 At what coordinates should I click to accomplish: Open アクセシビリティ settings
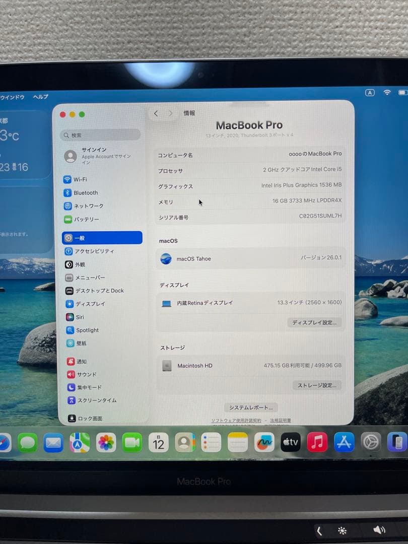(x=89, y=251)
